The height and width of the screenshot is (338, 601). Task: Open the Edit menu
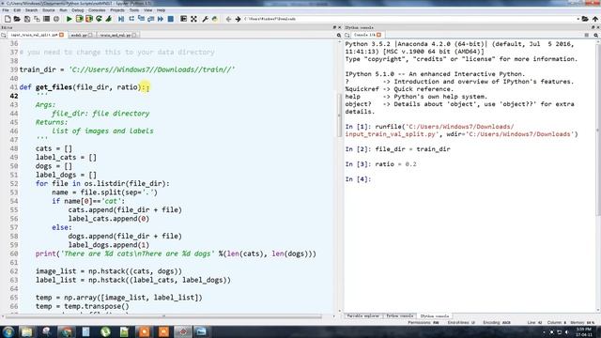17,10
